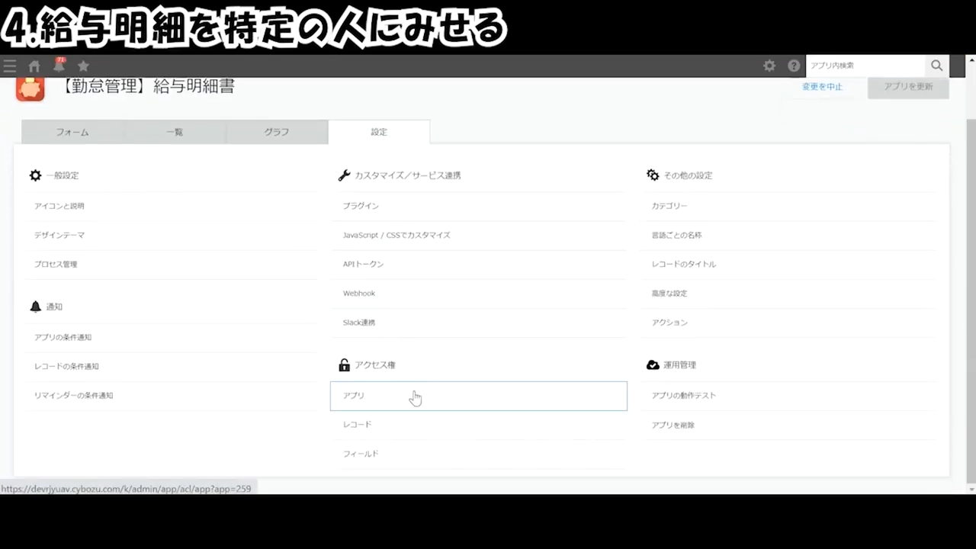Viewport: 976px width, 549px height.
Task: Click the piggy bank app icon
Action: (30, 88)
